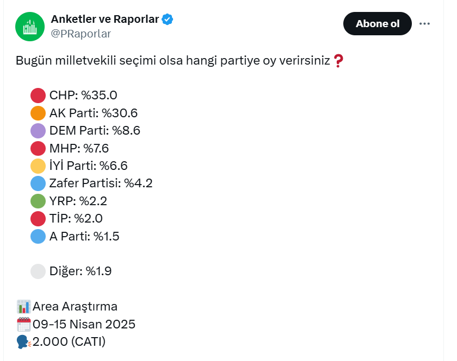Image resolution: width=457 pixels, height=361 pixels.
Task: Click the Abone ol subscribe button
Action: pyautogui.click(x=377, y=23)
